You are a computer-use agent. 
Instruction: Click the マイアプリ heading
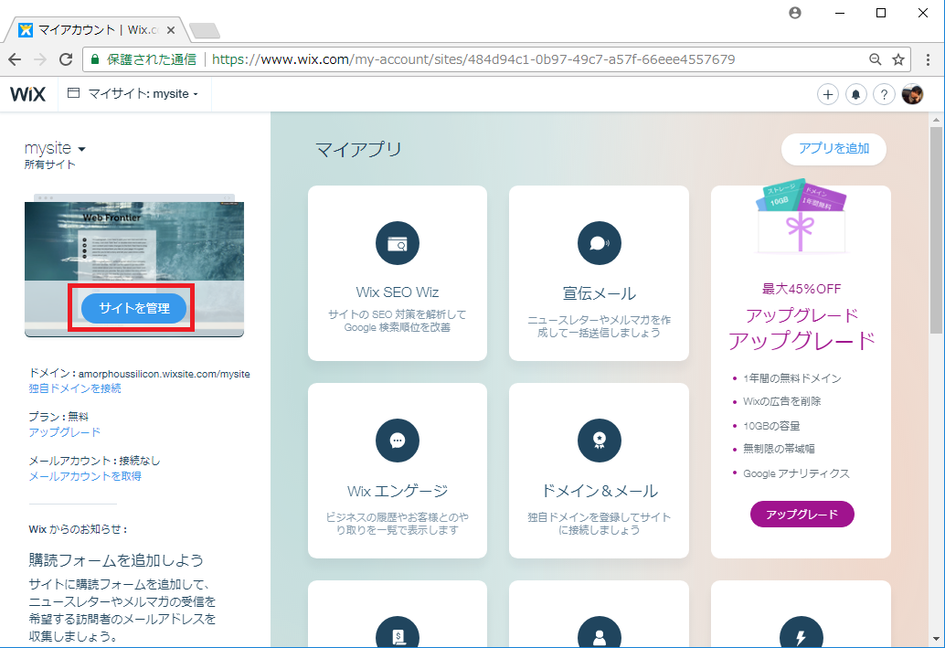pyautogui.click(x=358, y=149)
